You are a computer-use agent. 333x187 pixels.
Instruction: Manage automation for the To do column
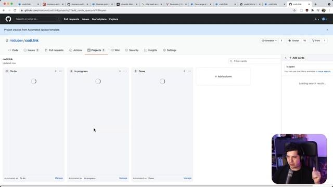pos(59,178)
